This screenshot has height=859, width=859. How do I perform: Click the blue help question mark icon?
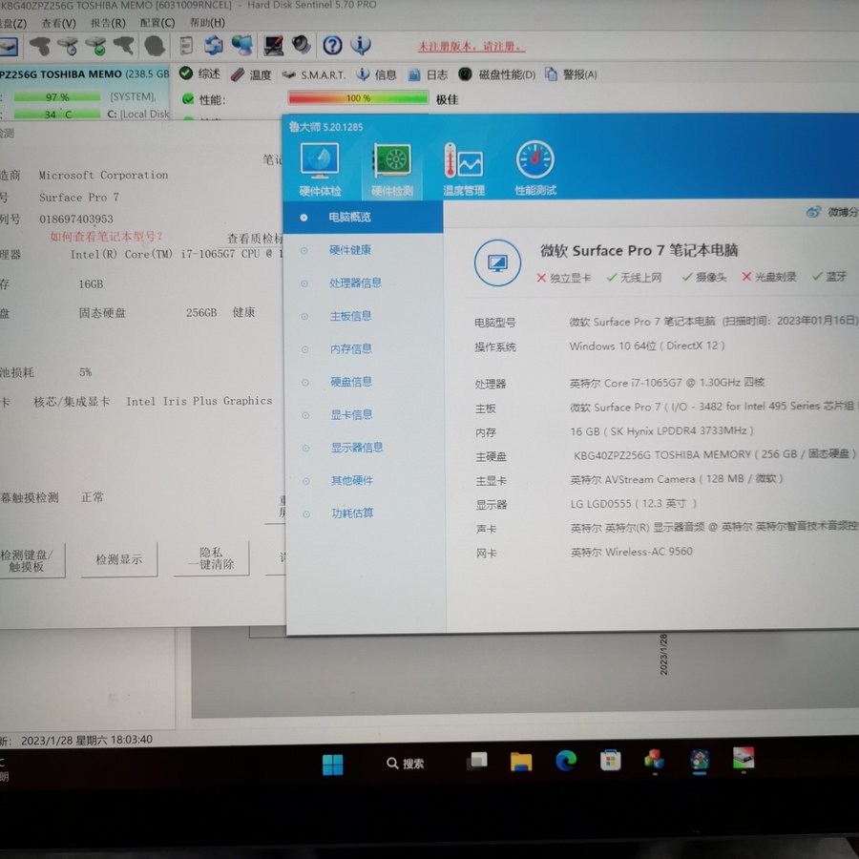point(332,46)
